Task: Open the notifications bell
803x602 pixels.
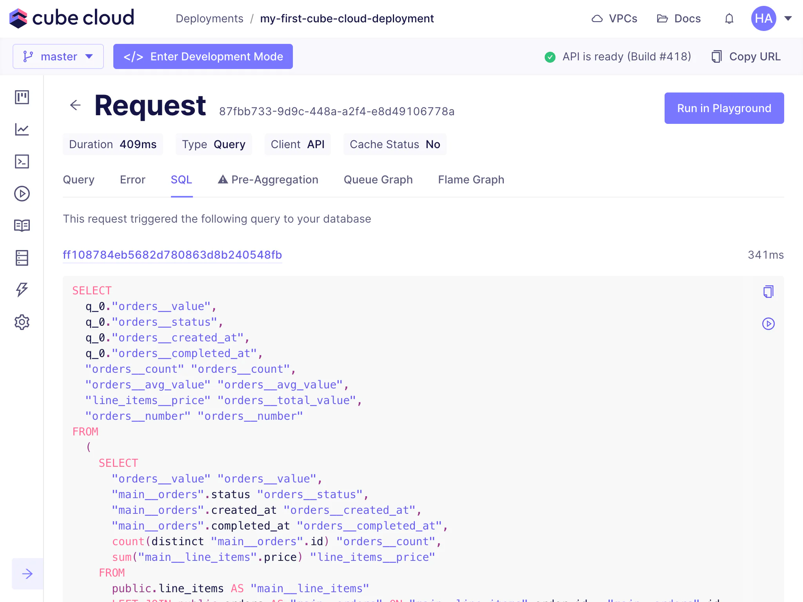Action: [x=729, y=18]
